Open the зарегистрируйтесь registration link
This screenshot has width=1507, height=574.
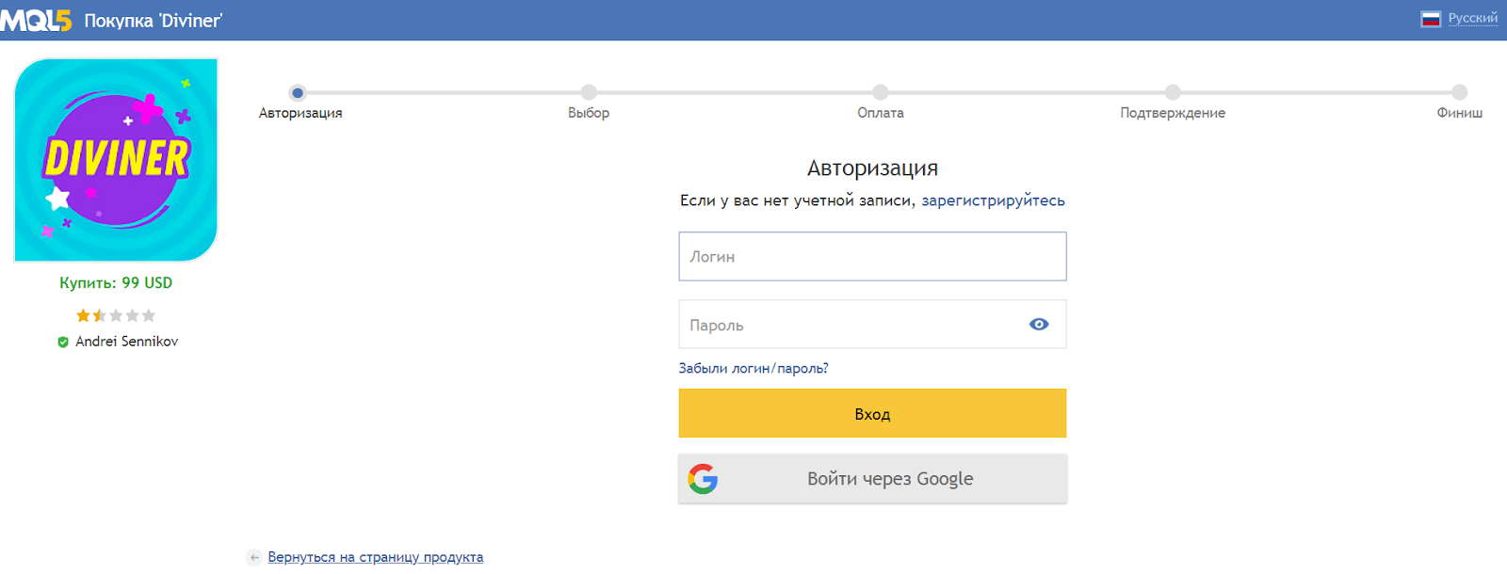(993, 200)
